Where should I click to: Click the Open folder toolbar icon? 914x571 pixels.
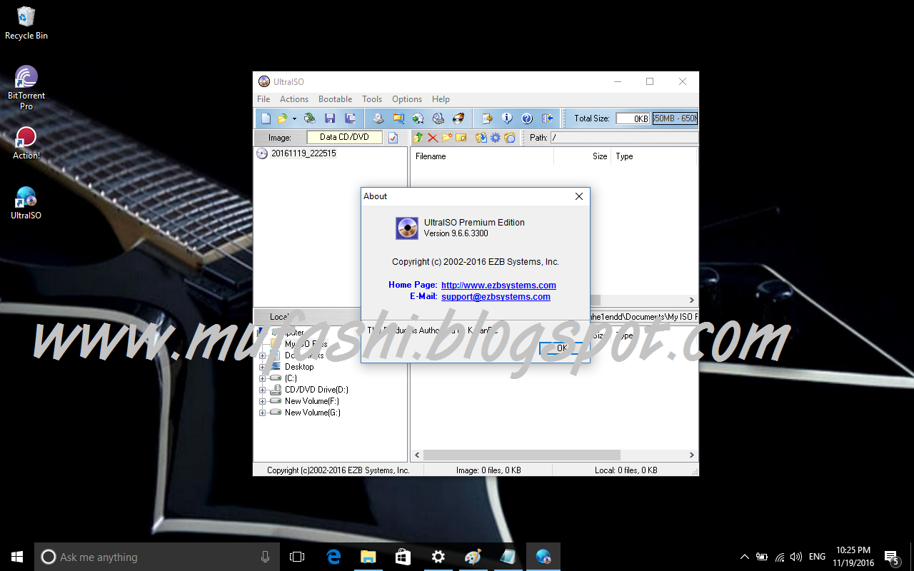[x=283, y=118]
